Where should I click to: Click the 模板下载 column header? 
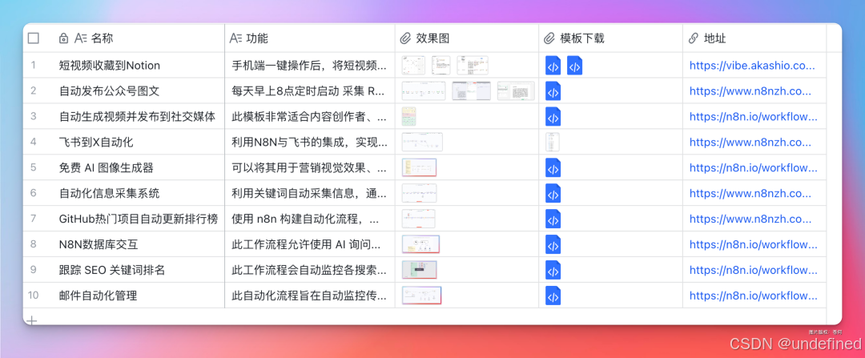click(582, 38)
